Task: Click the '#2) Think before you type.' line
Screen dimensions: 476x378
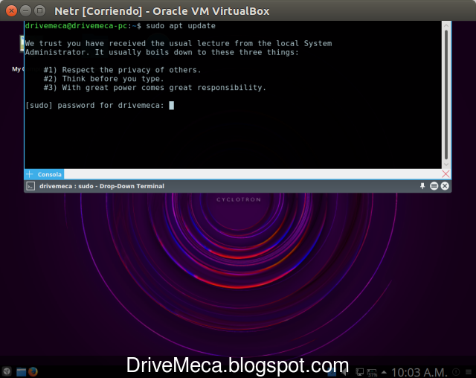Action: tap(104, 79)
